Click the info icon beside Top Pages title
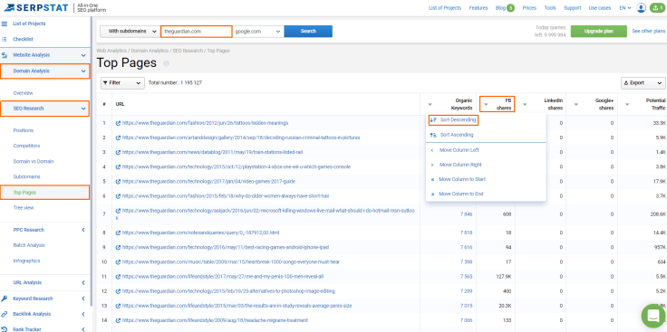 click(167, 63)
